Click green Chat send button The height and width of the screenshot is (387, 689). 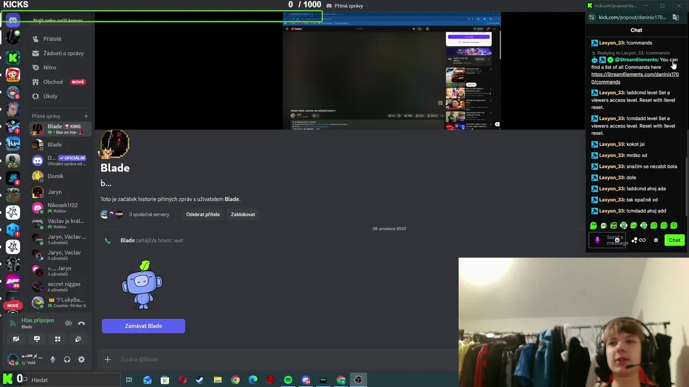tap(674, 240)
